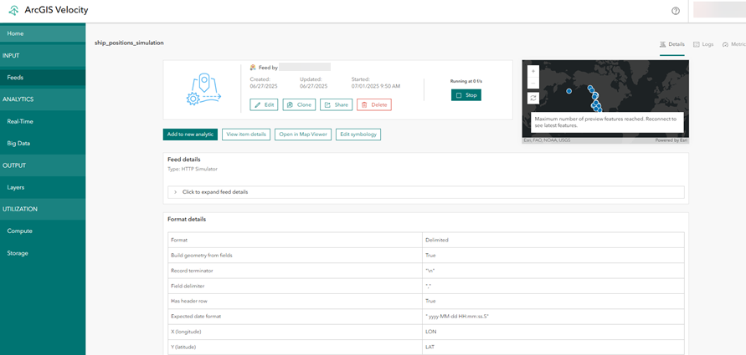The height and width of the screenshot is (355, 746).
Task: Stop the running feed
Action: coord(466,95)
